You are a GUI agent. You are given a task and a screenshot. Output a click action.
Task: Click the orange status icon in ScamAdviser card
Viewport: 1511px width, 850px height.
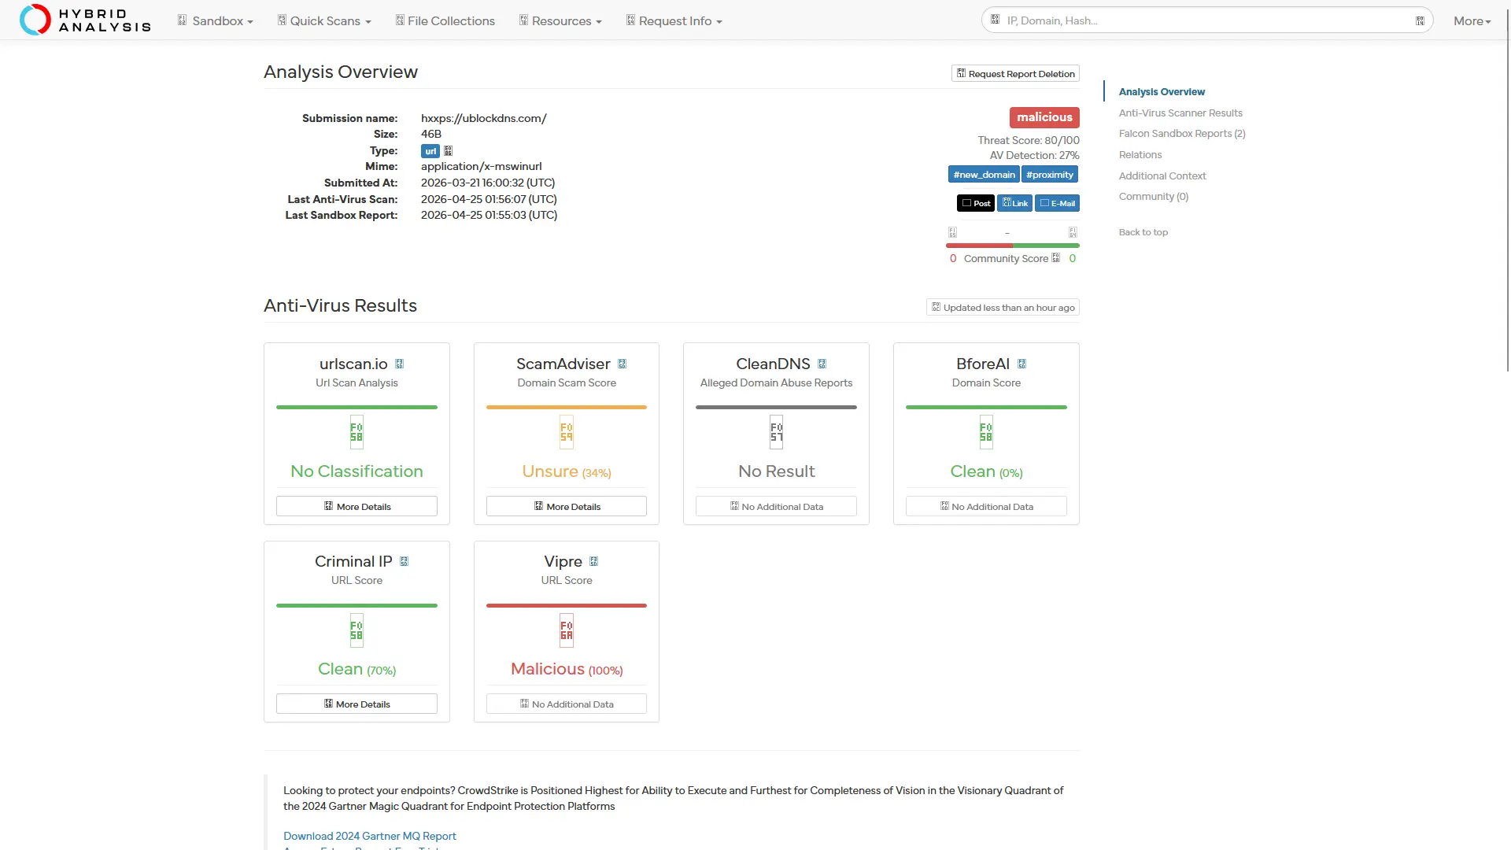point(567,432)
